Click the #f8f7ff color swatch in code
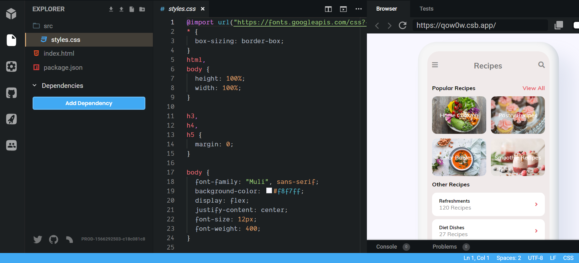579x263 pixels. point(269,190)
